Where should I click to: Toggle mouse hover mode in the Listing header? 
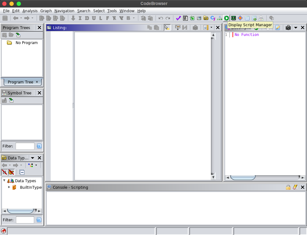(x=167, y=27)
